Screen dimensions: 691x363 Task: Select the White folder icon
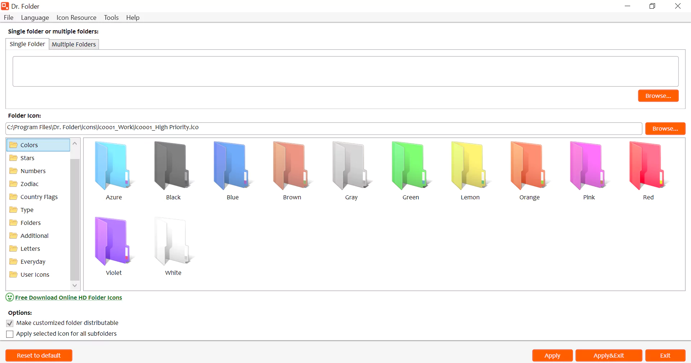pyautogui.click(x=173, y=241)
